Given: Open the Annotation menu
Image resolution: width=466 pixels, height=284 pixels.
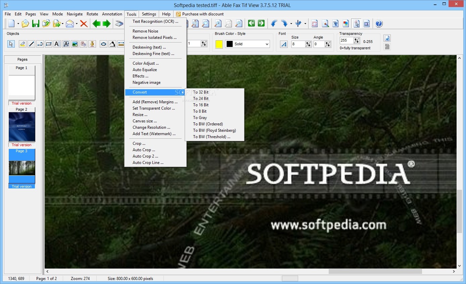Looking at the screenshot, I should [x=112, y=14].
